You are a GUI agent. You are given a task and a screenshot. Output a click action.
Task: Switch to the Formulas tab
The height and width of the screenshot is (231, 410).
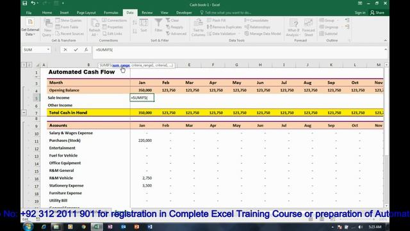click(x=111, y=13)
